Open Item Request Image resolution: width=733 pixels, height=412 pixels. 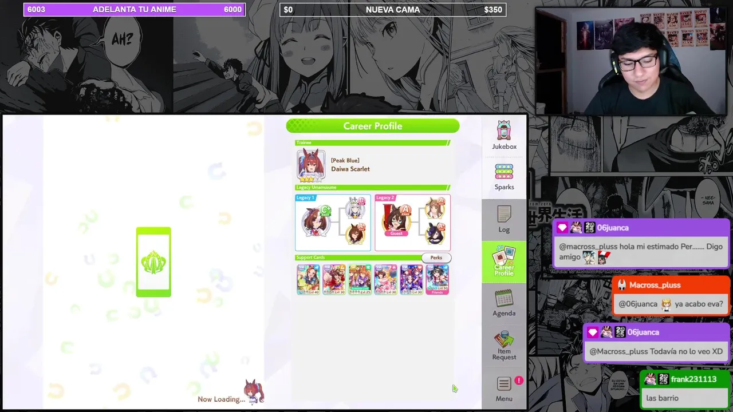click(x=504, y=346)
